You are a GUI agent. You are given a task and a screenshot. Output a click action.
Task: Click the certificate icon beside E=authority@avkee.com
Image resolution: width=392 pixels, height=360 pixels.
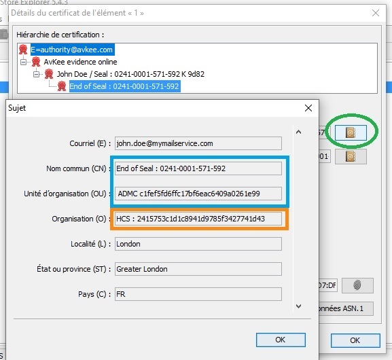[x=23, y=50]
